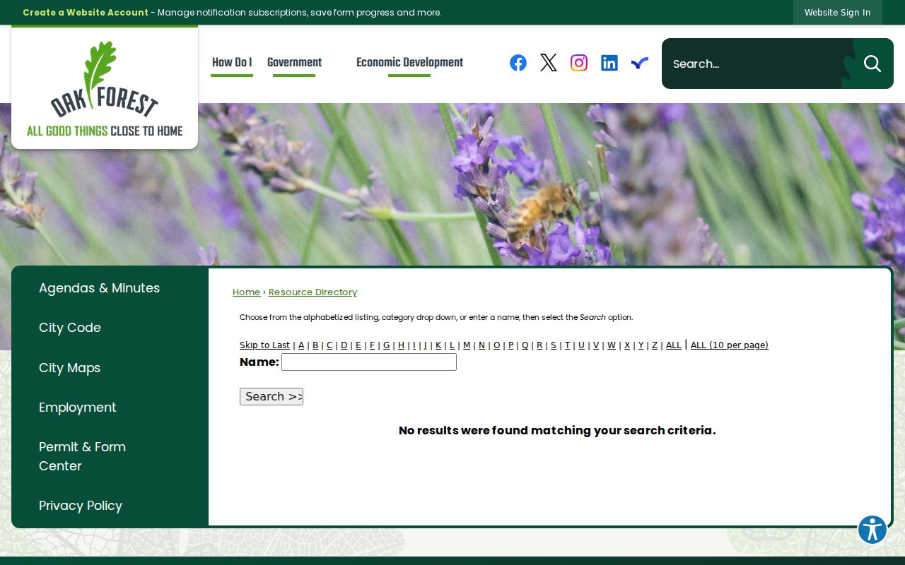Go to Home breadcrumb link
The width and height of the screenshot is (905, 565).
click(246, 292)
